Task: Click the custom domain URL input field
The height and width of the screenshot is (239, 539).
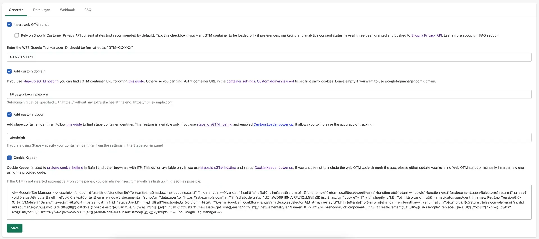Action: (x=269, y=94)
